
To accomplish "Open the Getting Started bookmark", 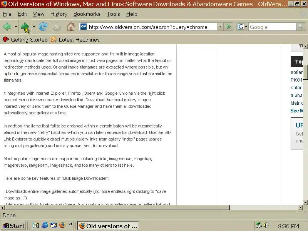I will 25,40.
